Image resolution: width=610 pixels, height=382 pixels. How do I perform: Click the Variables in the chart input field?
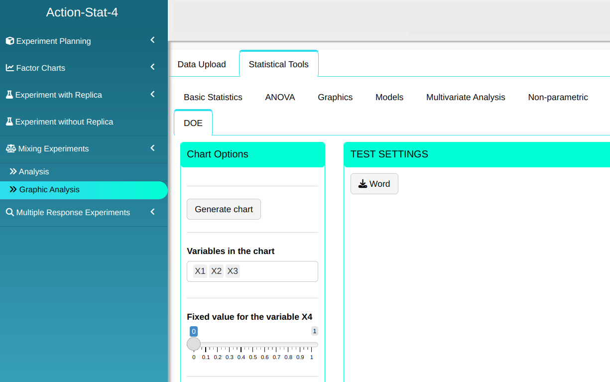pyautogui.click(x=279, y=271)
